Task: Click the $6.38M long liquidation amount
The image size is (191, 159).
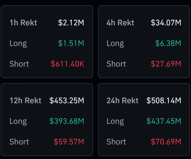Action: pos(168,43)
